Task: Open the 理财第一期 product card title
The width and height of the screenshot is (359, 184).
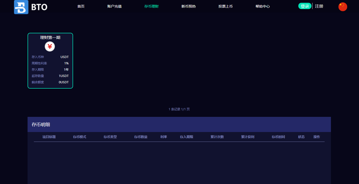Action: (x=50, y=37)
